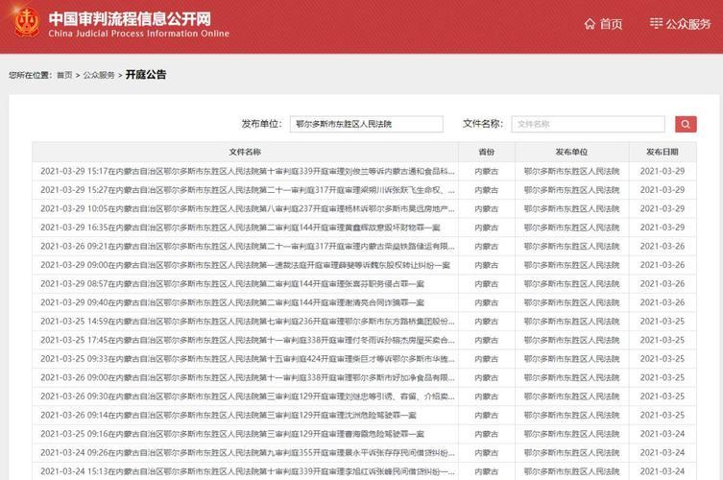Open the 2021-03-29 16:35 黄鑫辉 case notice
This screenshot has width=723, height=480.
240,228
